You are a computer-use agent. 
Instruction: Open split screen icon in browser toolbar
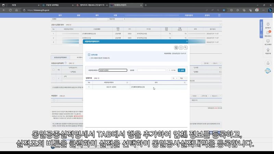(232, 10)
